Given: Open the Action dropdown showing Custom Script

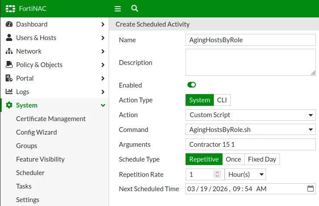Looking at the screenshot, I should click(x=251, y=115).
